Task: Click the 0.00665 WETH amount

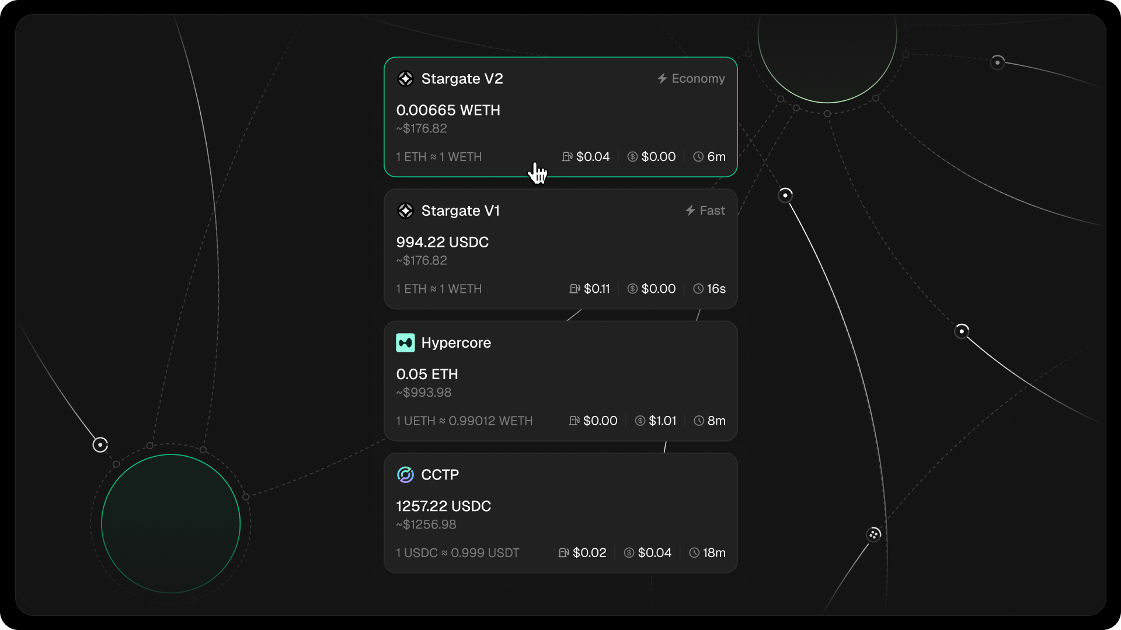Action: [x=448, y=110]
